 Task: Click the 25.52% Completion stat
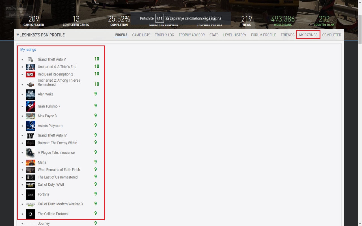pos(119,21)
